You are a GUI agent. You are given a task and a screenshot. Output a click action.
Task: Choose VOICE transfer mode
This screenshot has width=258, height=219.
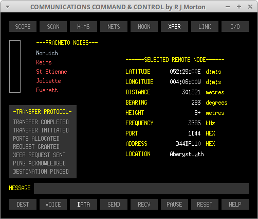(53, 205)
